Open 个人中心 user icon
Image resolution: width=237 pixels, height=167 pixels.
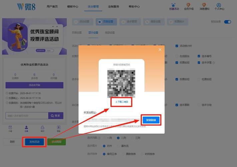(x=219, y=5)
